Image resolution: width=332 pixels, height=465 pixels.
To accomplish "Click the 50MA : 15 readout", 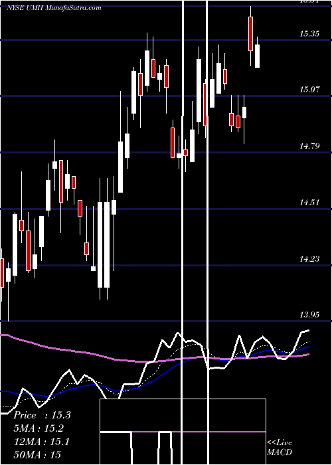I will click(x=37, y=454).
